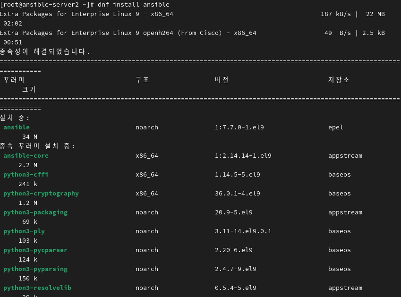The width and height of the screenshot is (401, 297).
Task: Click the '241 k' size value
Action: [x=28, y=184]
